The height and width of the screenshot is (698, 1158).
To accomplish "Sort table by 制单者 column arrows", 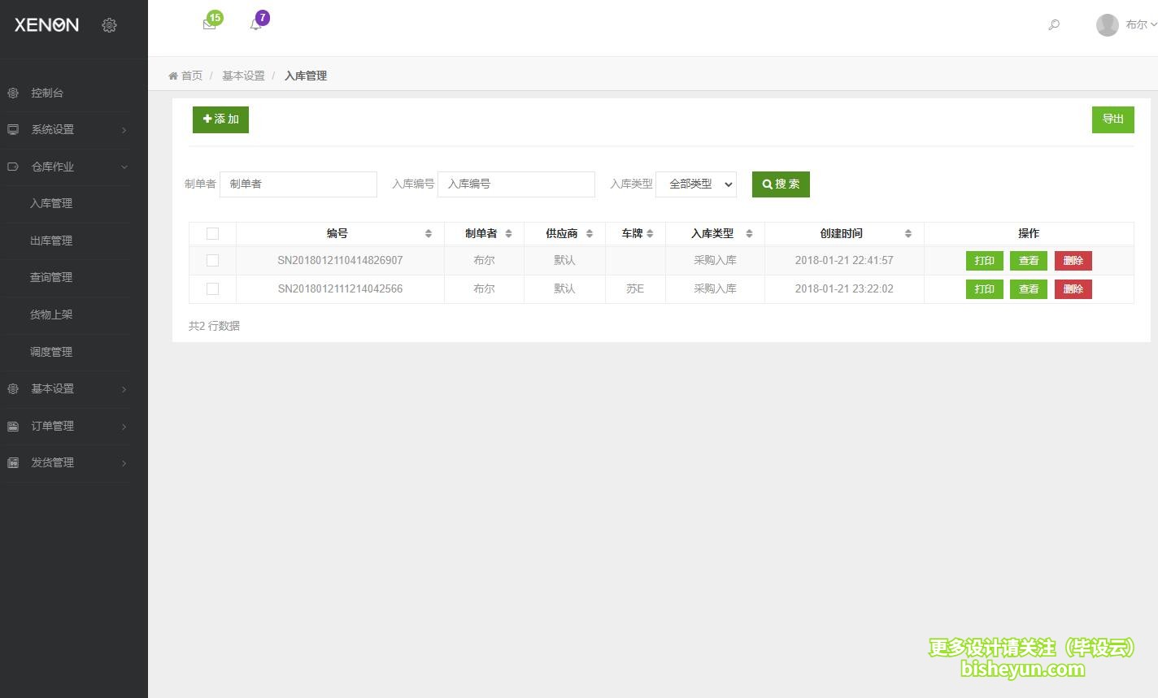I will click(x=508, y=233).
